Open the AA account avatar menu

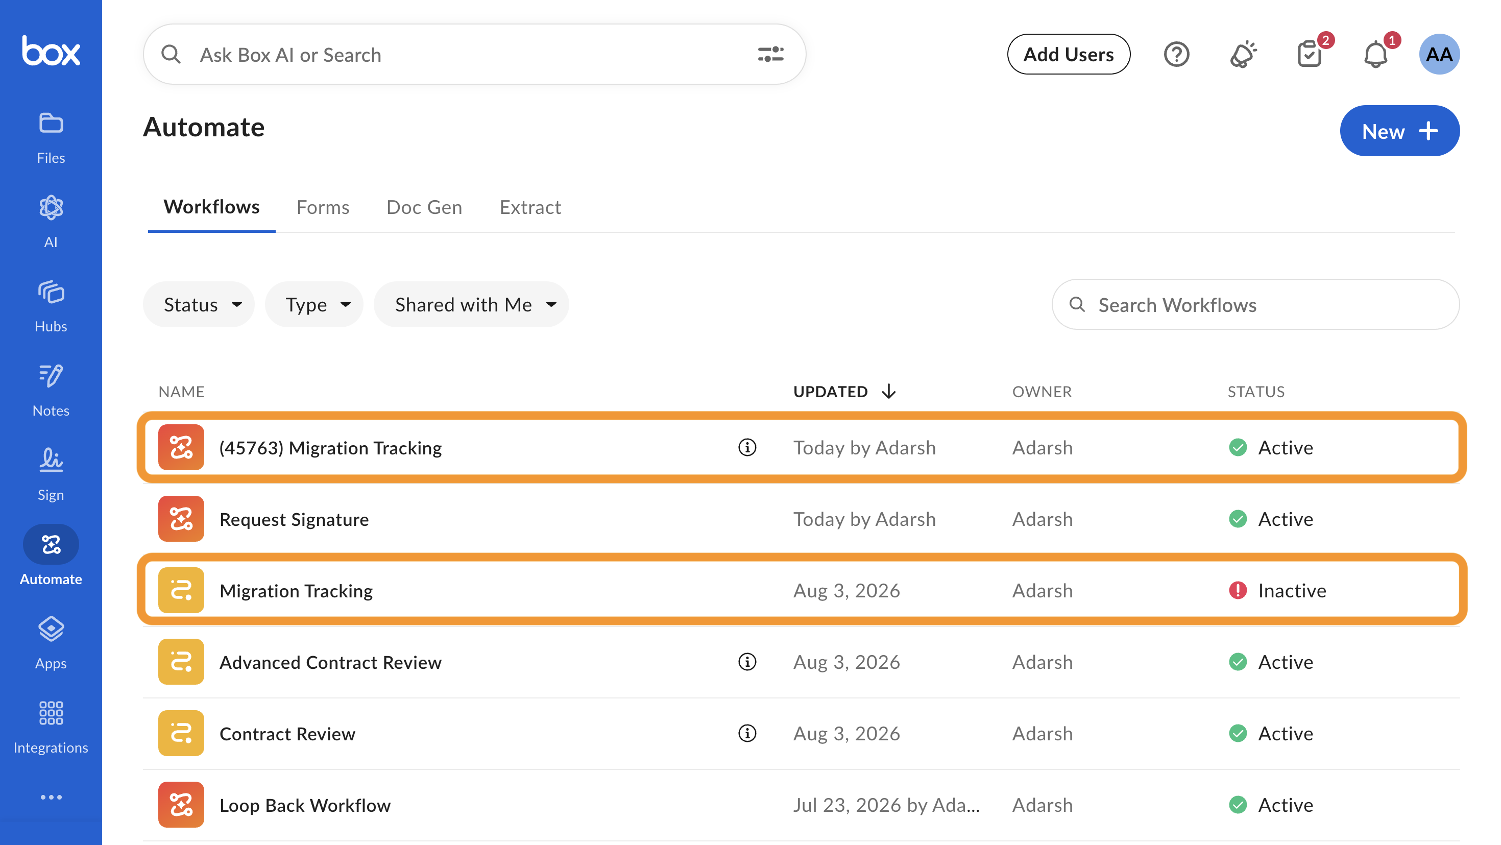tap(1439, 54)
